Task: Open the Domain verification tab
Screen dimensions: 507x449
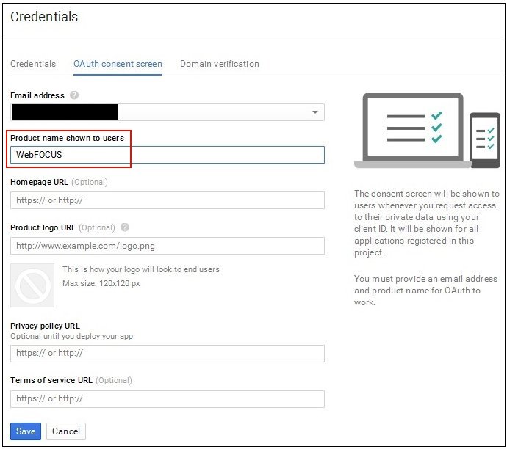Action: (x=220, y=64)
